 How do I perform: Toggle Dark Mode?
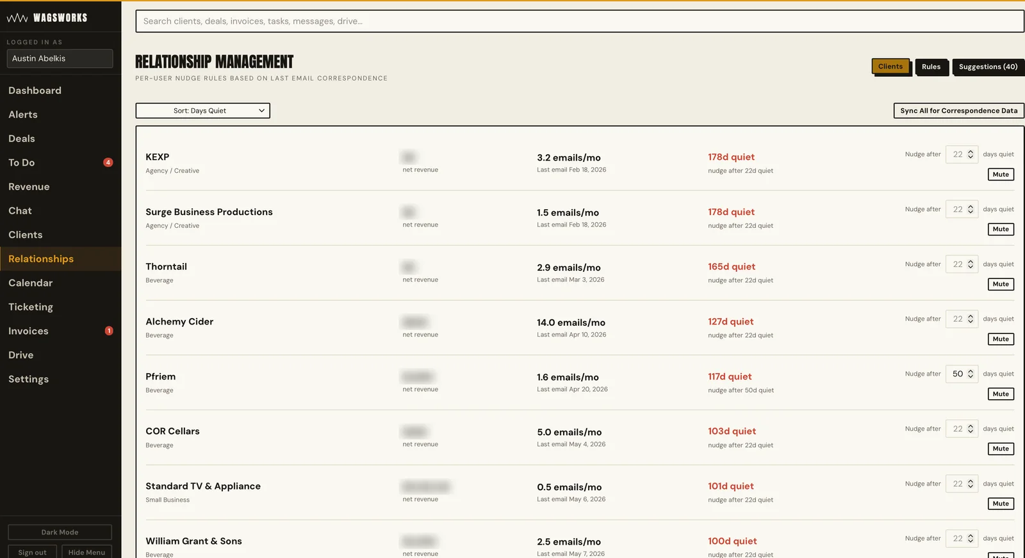(60, 532)
